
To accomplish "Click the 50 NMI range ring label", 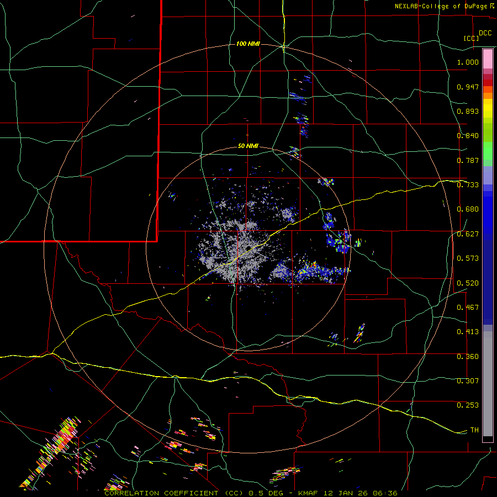I will tap(248, 146).
